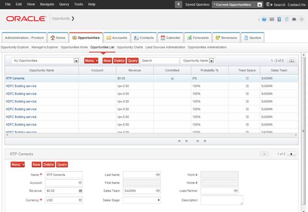Open the Administration - Product tab
The width and height of the screenshot is (308, 212).
click(x=24, y=37)
